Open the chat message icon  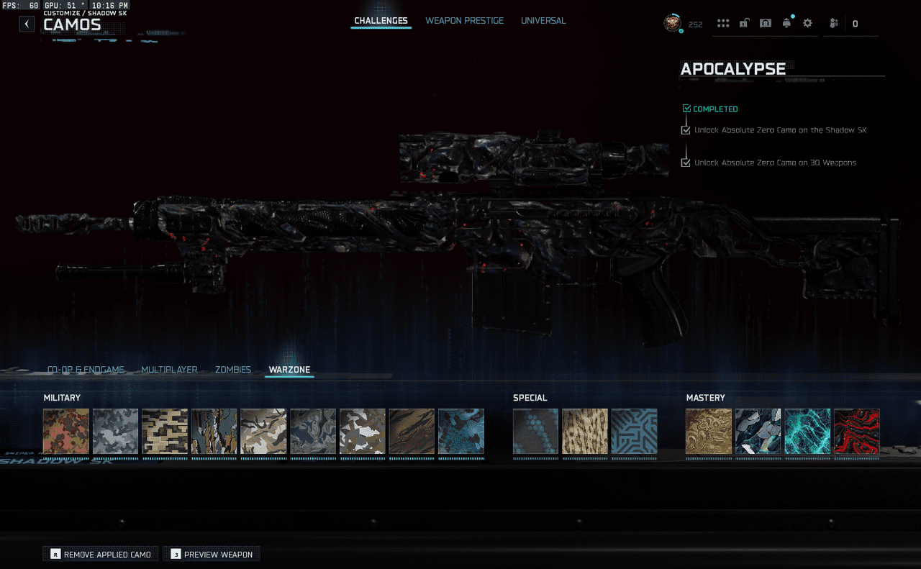(766, 23)
